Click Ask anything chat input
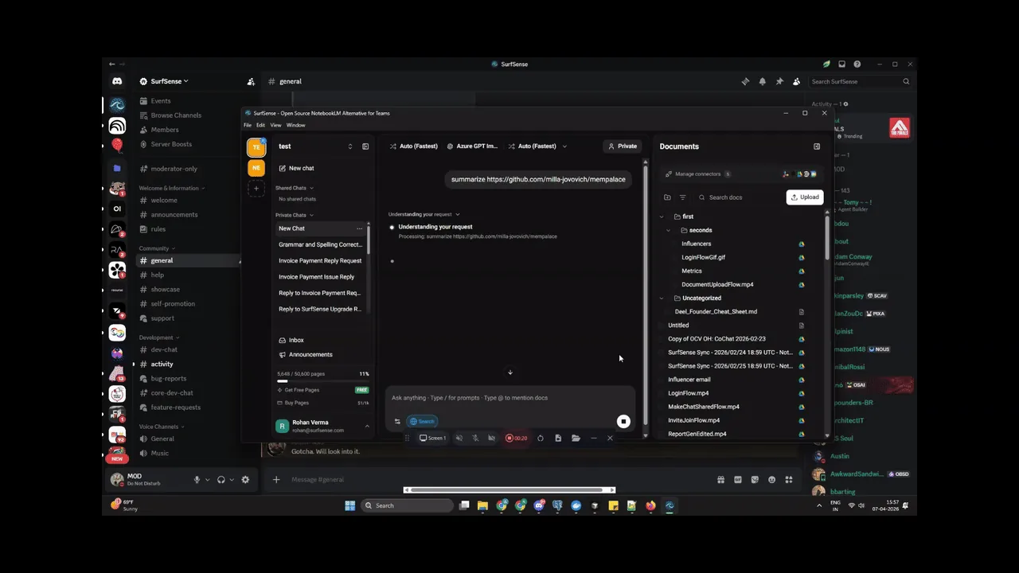Viewport: 1019px width, 573px height. coord(509,398)
